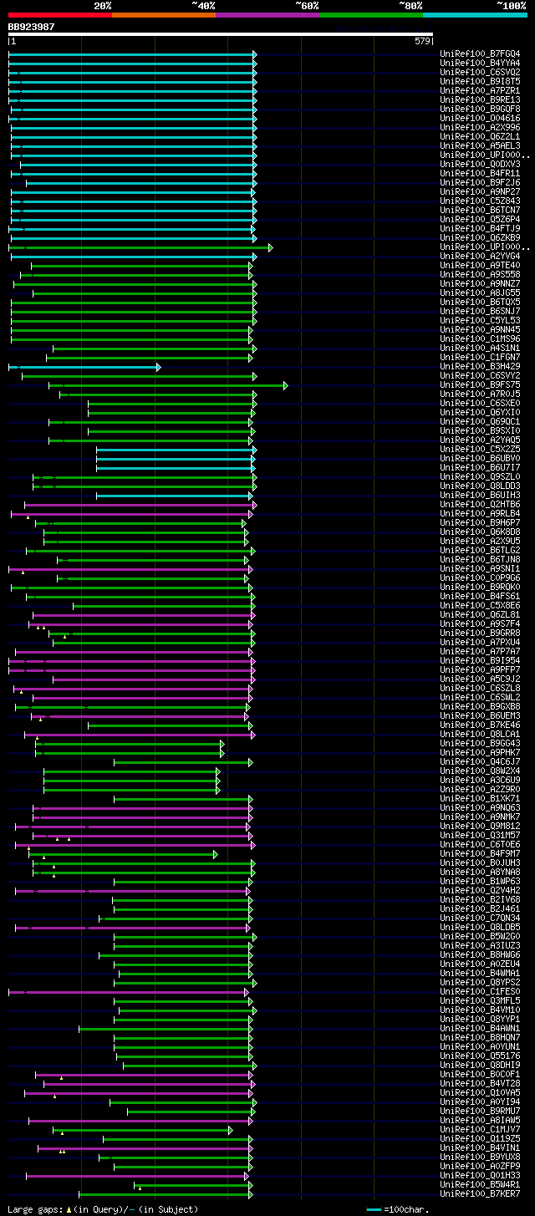Select label UniRef100_Q6ZL81
The width and height of the screenshot is (535, 1216).
click(480, 615)
